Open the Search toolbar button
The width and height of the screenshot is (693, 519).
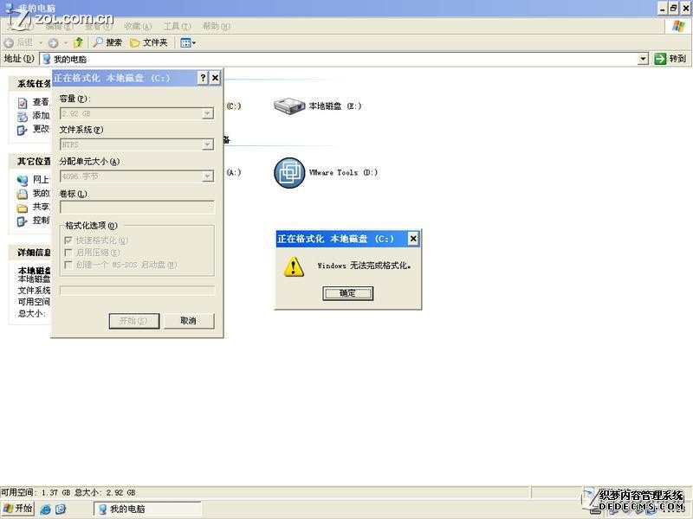107,42
